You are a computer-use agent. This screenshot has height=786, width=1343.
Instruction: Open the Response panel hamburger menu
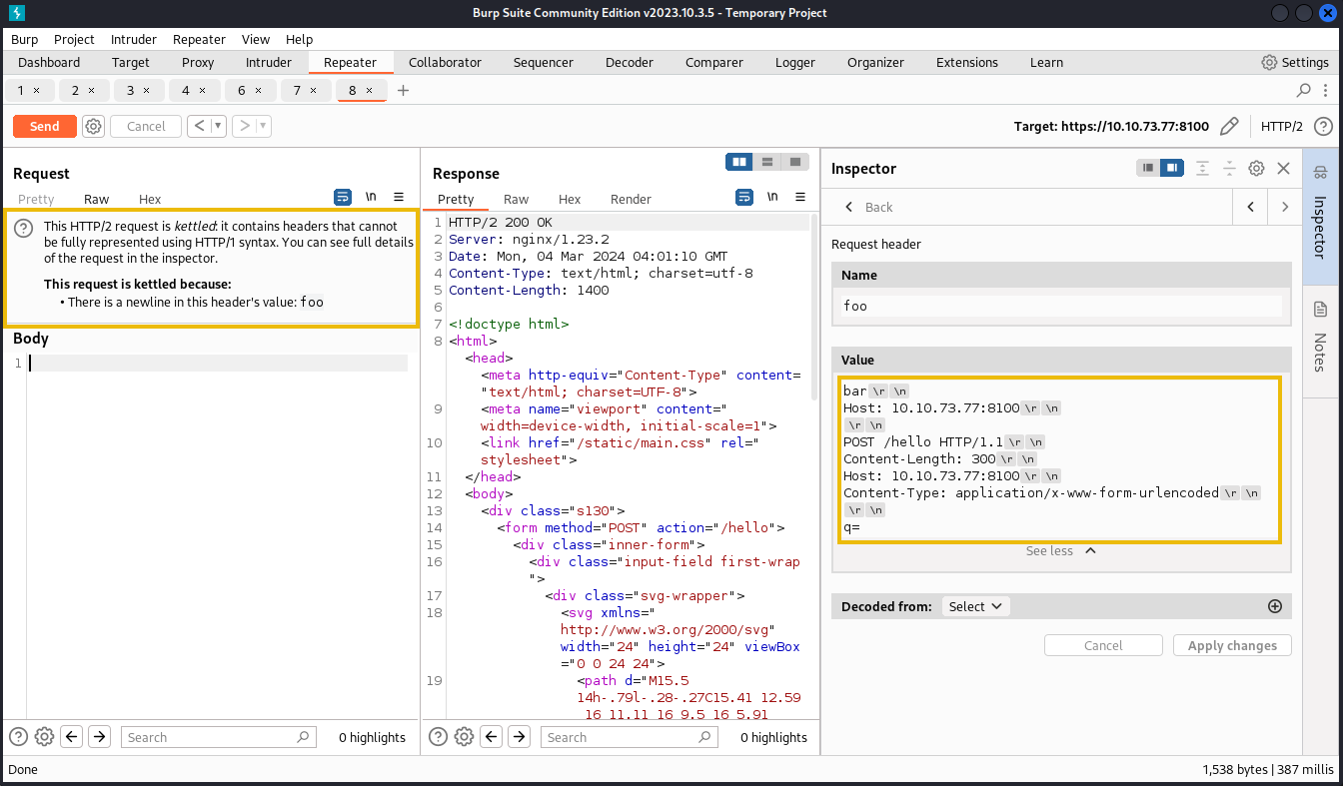tap(800, 197)
